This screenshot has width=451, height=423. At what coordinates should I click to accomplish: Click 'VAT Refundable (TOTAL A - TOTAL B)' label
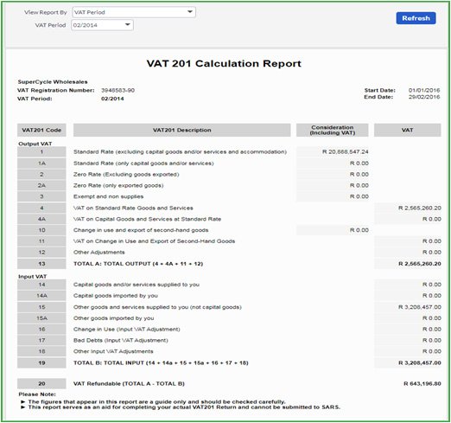point(129,384)
